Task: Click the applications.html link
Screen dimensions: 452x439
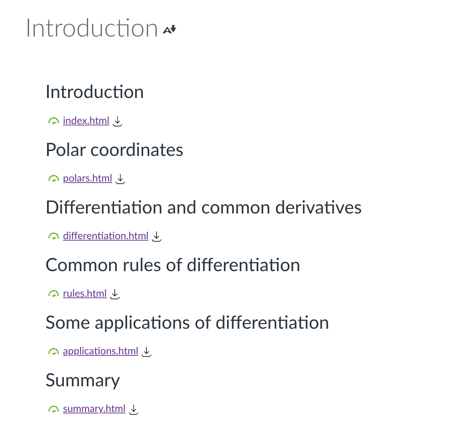Action: pos(100,351)
